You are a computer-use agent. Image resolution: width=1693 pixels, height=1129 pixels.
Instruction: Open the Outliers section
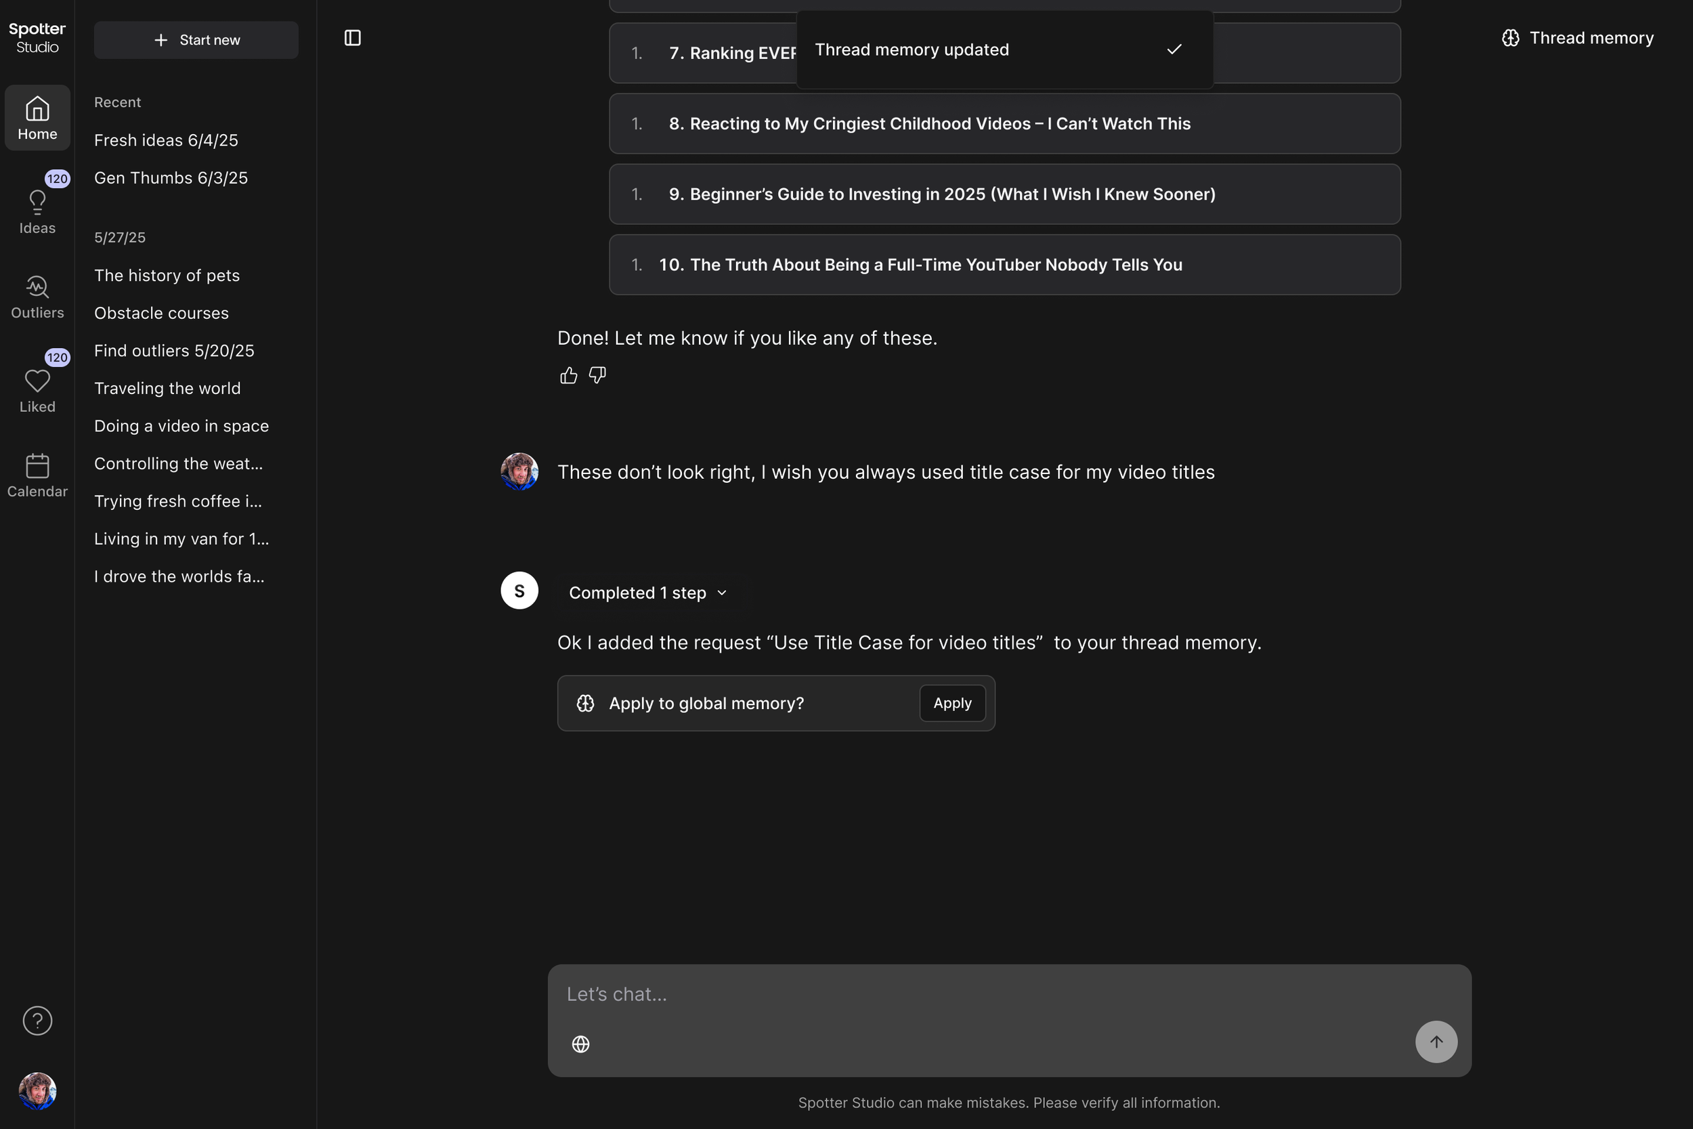37,297
